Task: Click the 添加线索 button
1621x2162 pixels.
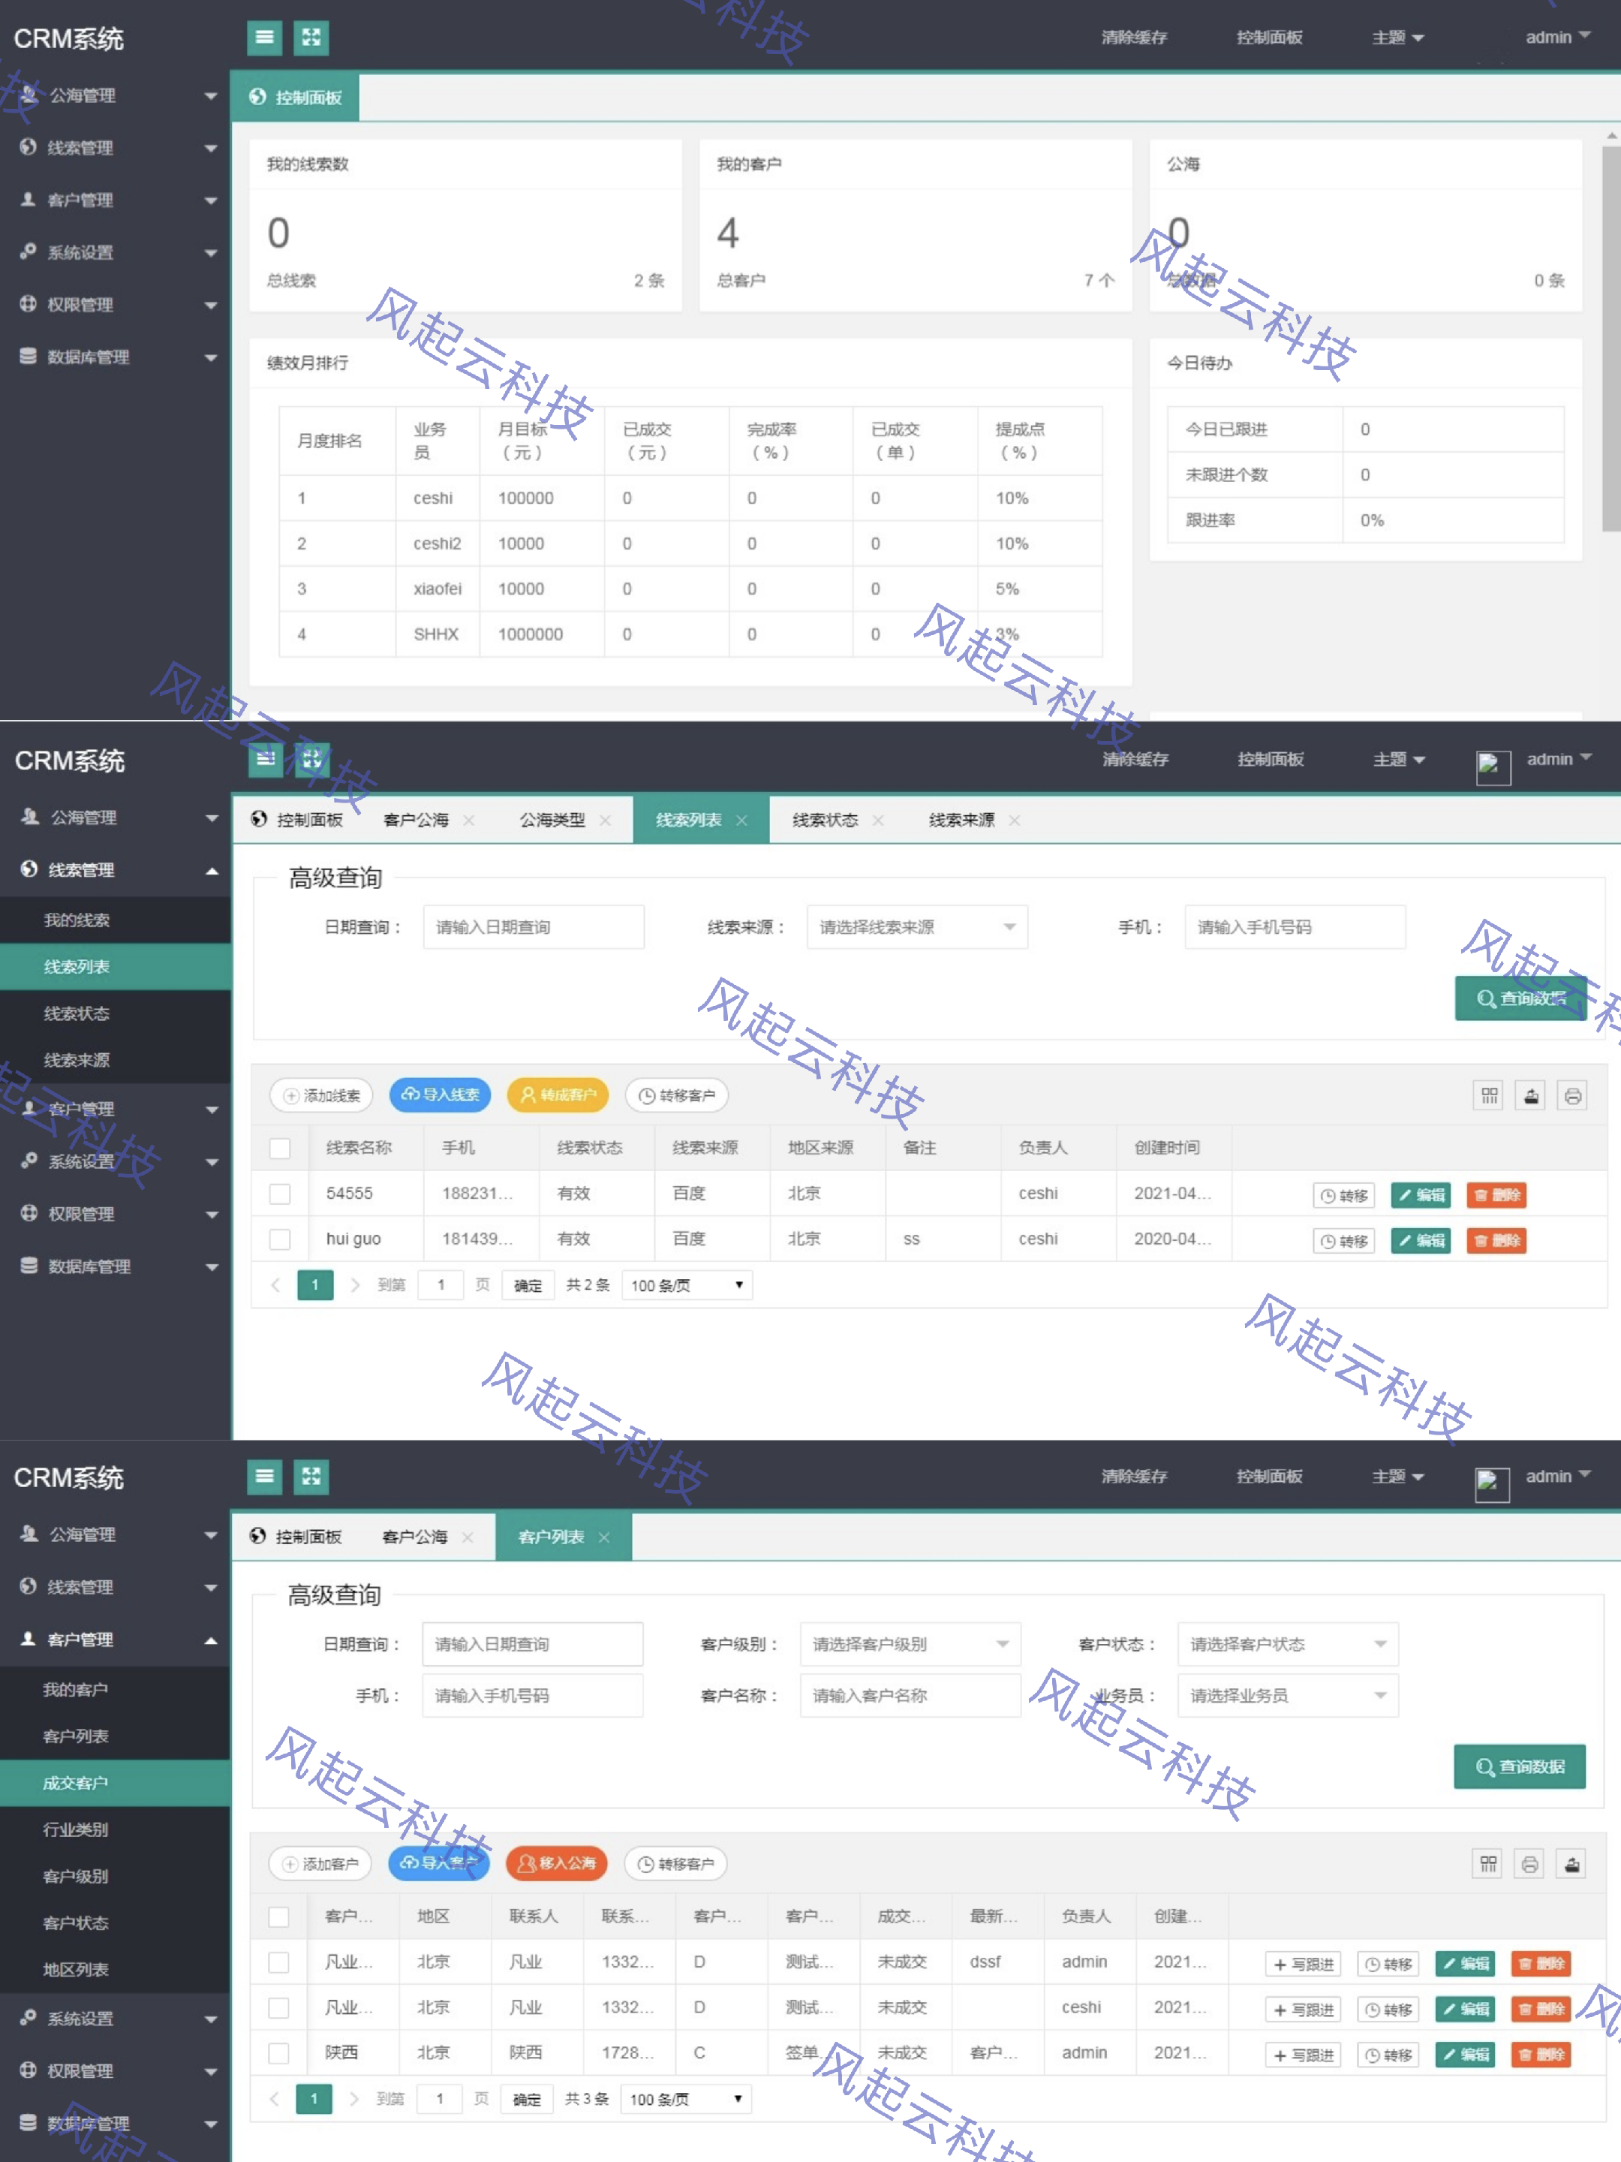Action: (321, 1096)
